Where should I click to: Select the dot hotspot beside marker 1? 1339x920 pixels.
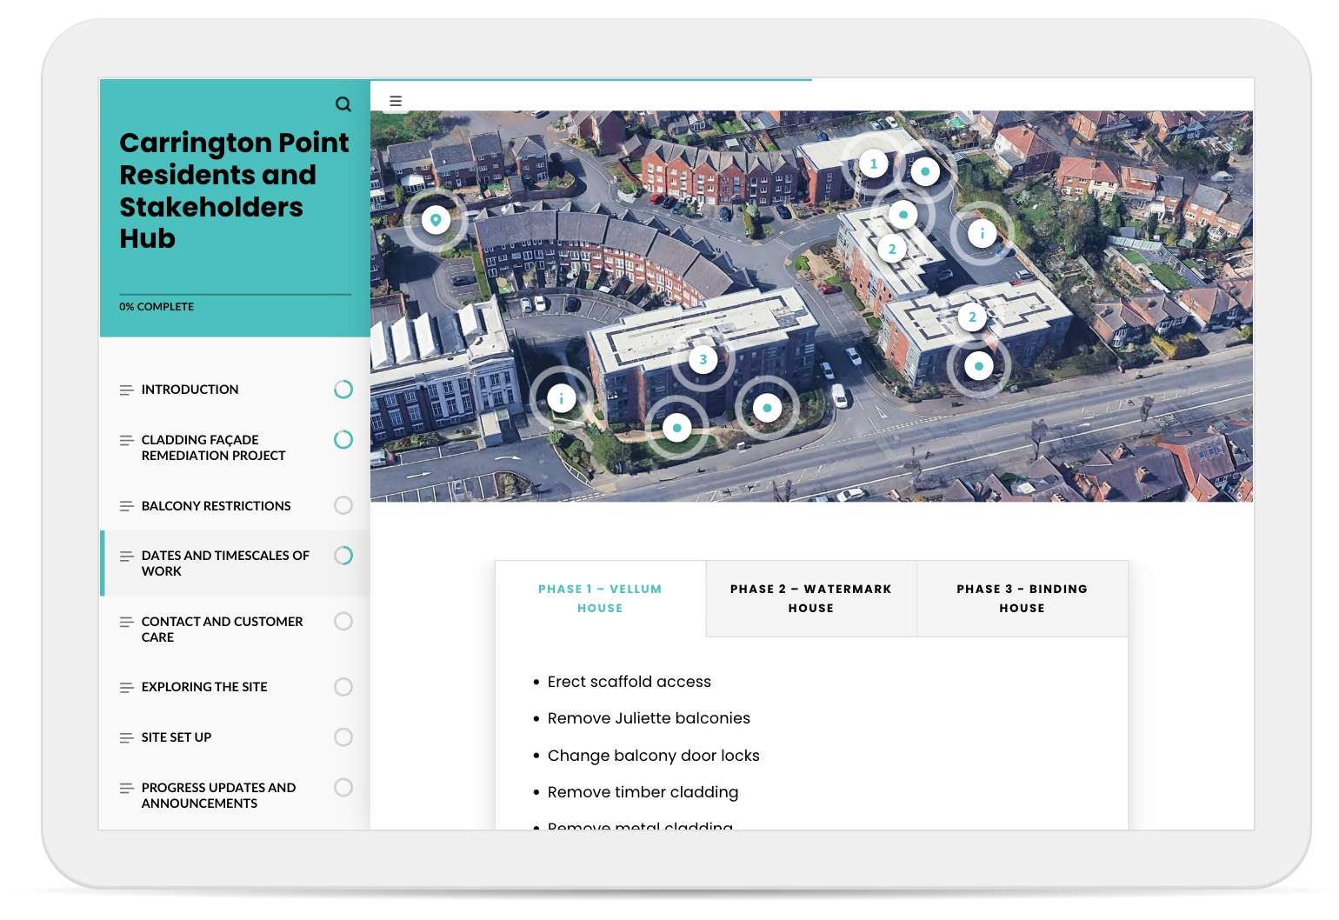[925, 171]
